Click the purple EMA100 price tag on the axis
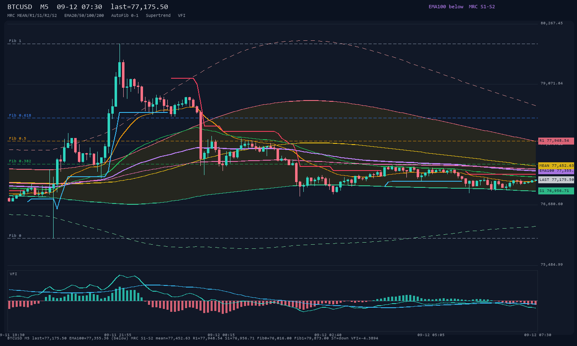Screen dimensions: 577x346 click(x=556, y=171)
